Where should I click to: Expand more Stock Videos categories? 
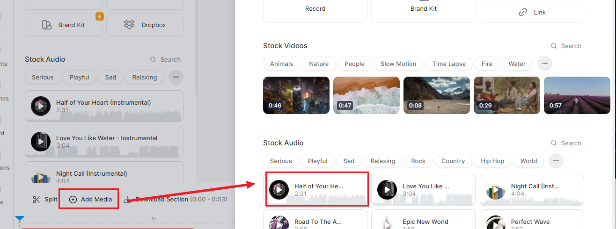[544, 64]
